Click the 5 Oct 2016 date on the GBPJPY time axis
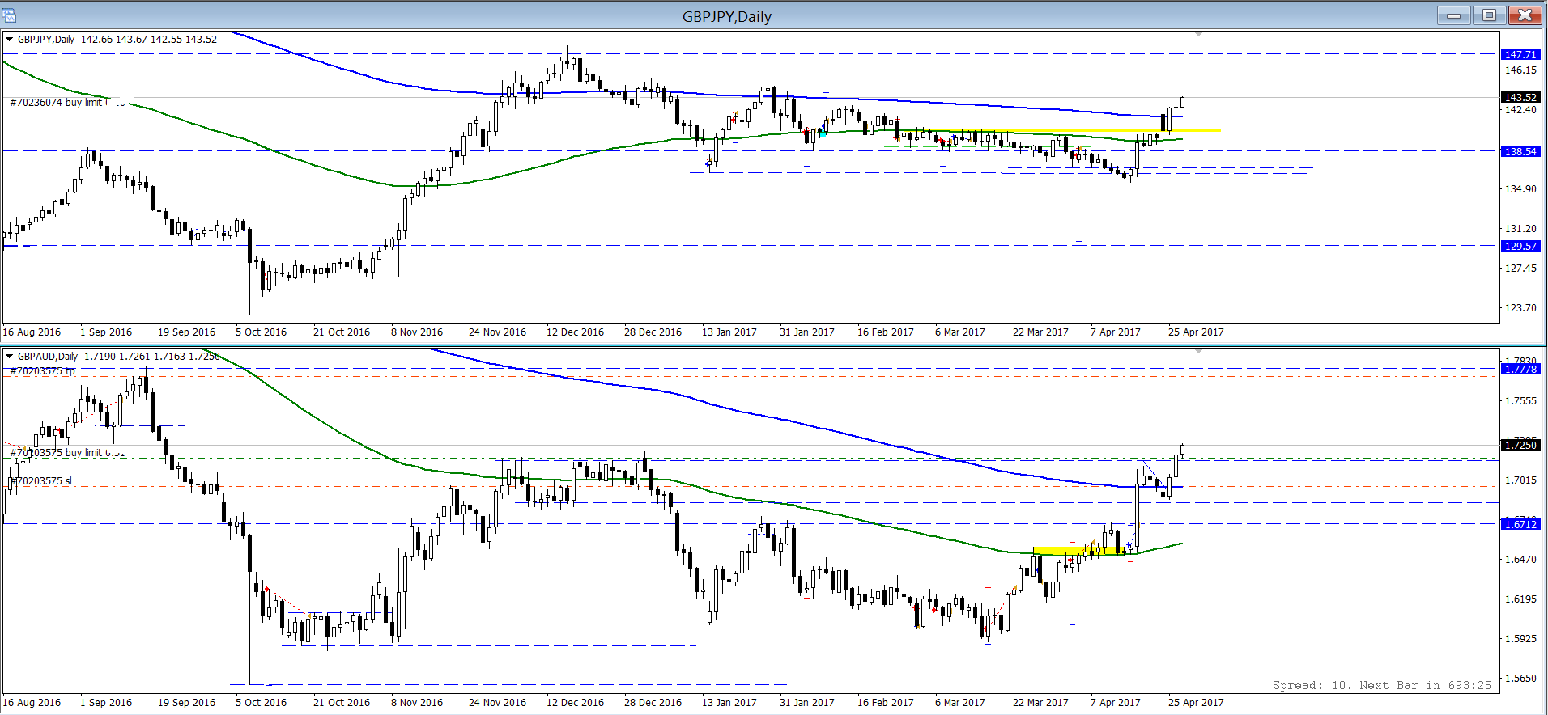Screen dimensions: 1548x715 (x=261, y=332)
